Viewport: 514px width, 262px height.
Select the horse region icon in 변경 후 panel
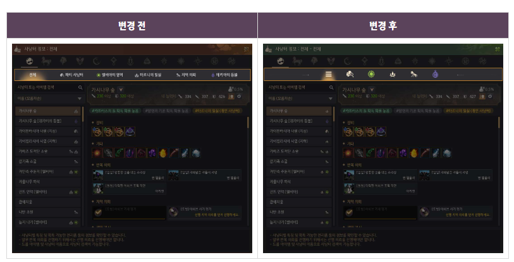point(297,61)
